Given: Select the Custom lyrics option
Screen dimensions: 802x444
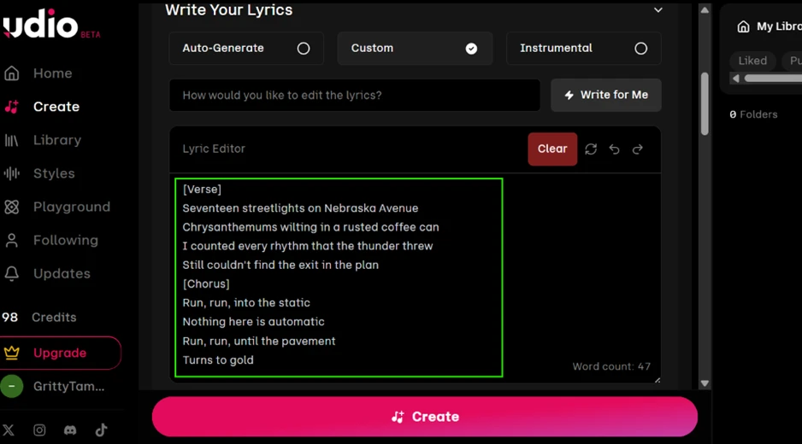Looking at the screenshot, I should tap(415, 49).
